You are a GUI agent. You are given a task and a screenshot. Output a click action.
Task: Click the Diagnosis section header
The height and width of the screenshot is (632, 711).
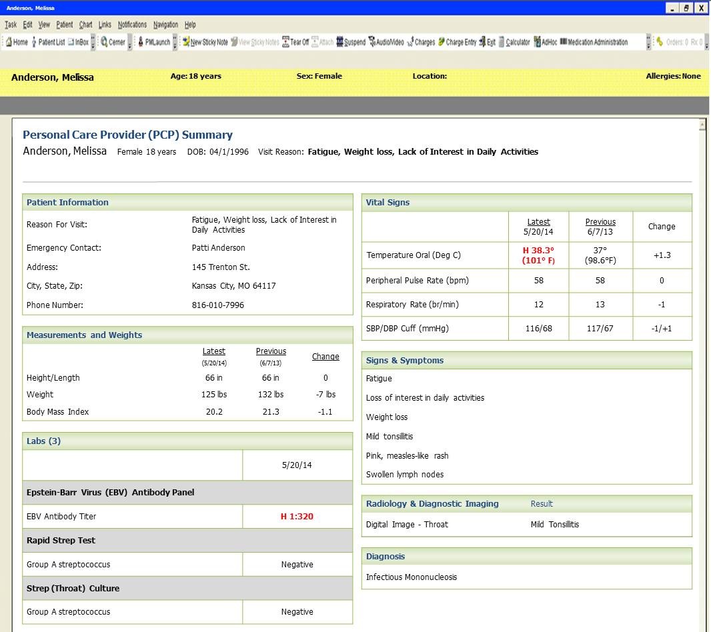tap(527, 556)
